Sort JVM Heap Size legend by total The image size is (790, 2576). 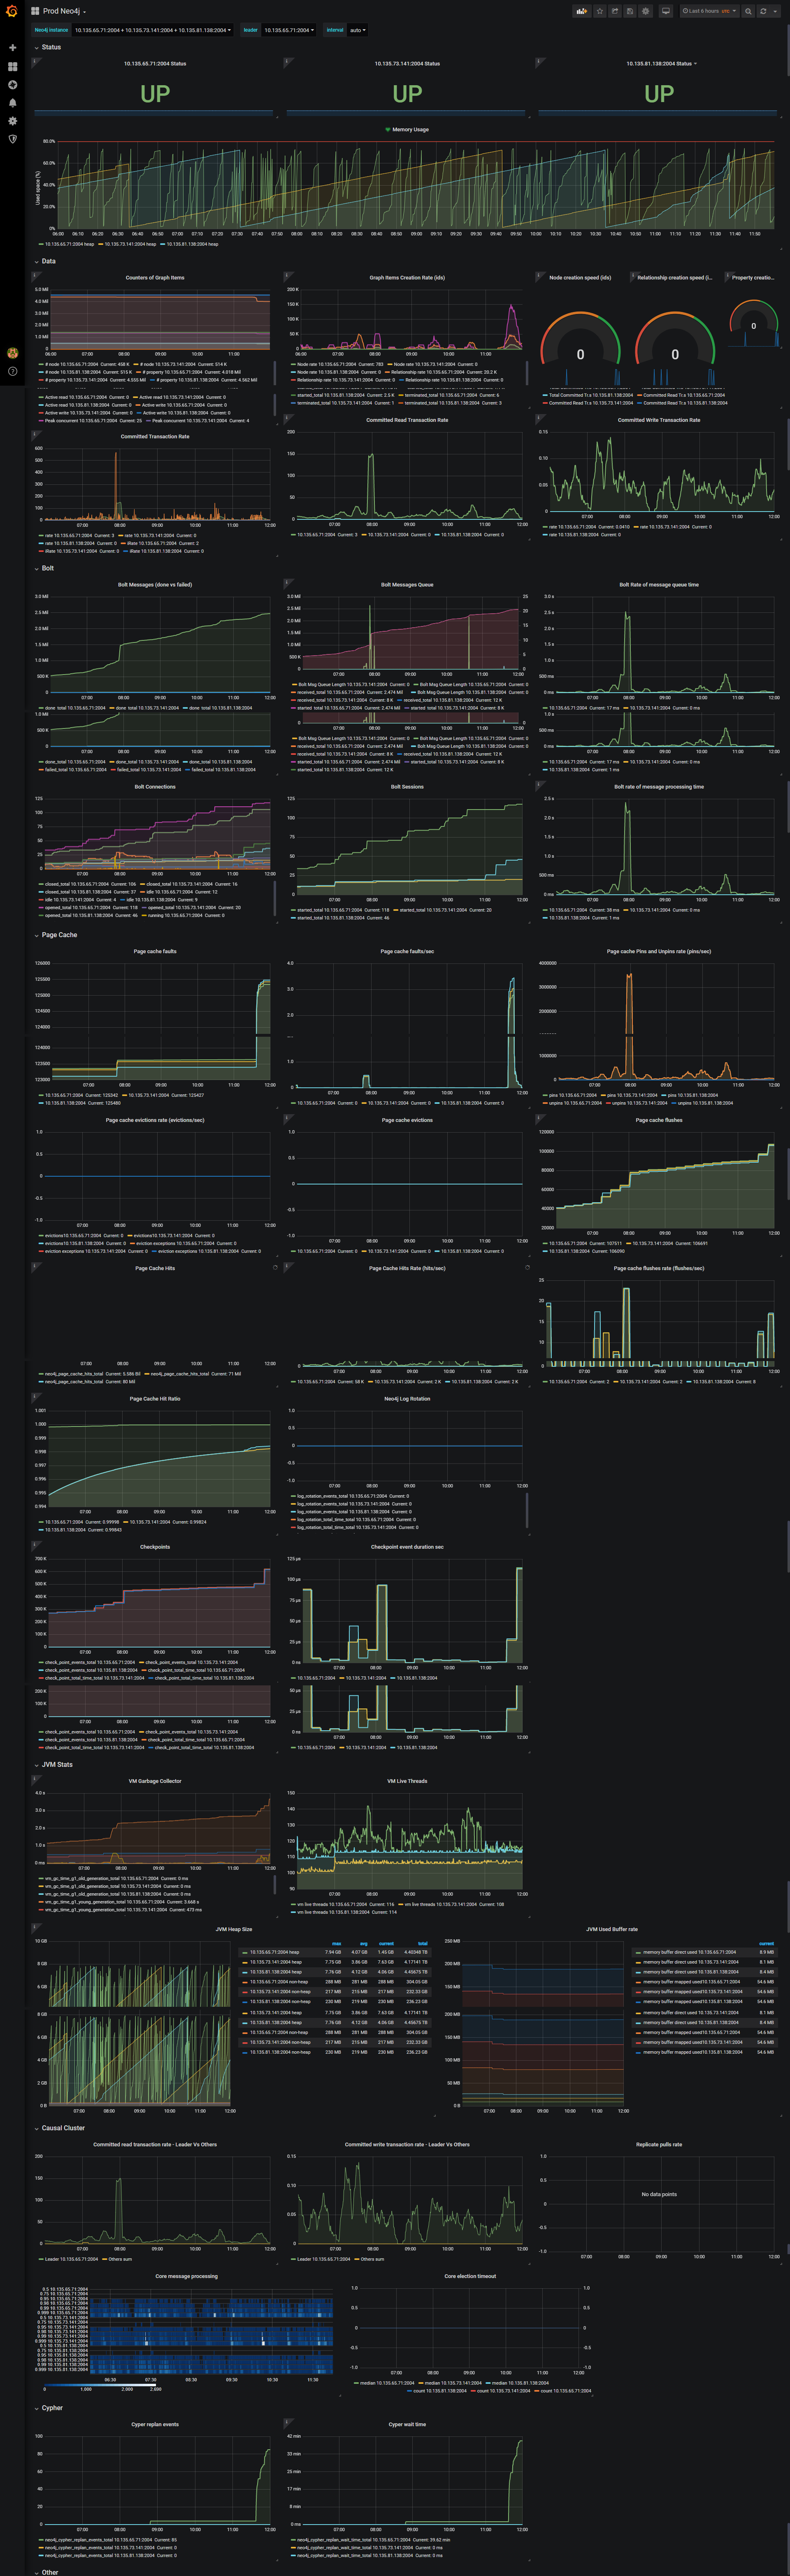click(422, 1943)
